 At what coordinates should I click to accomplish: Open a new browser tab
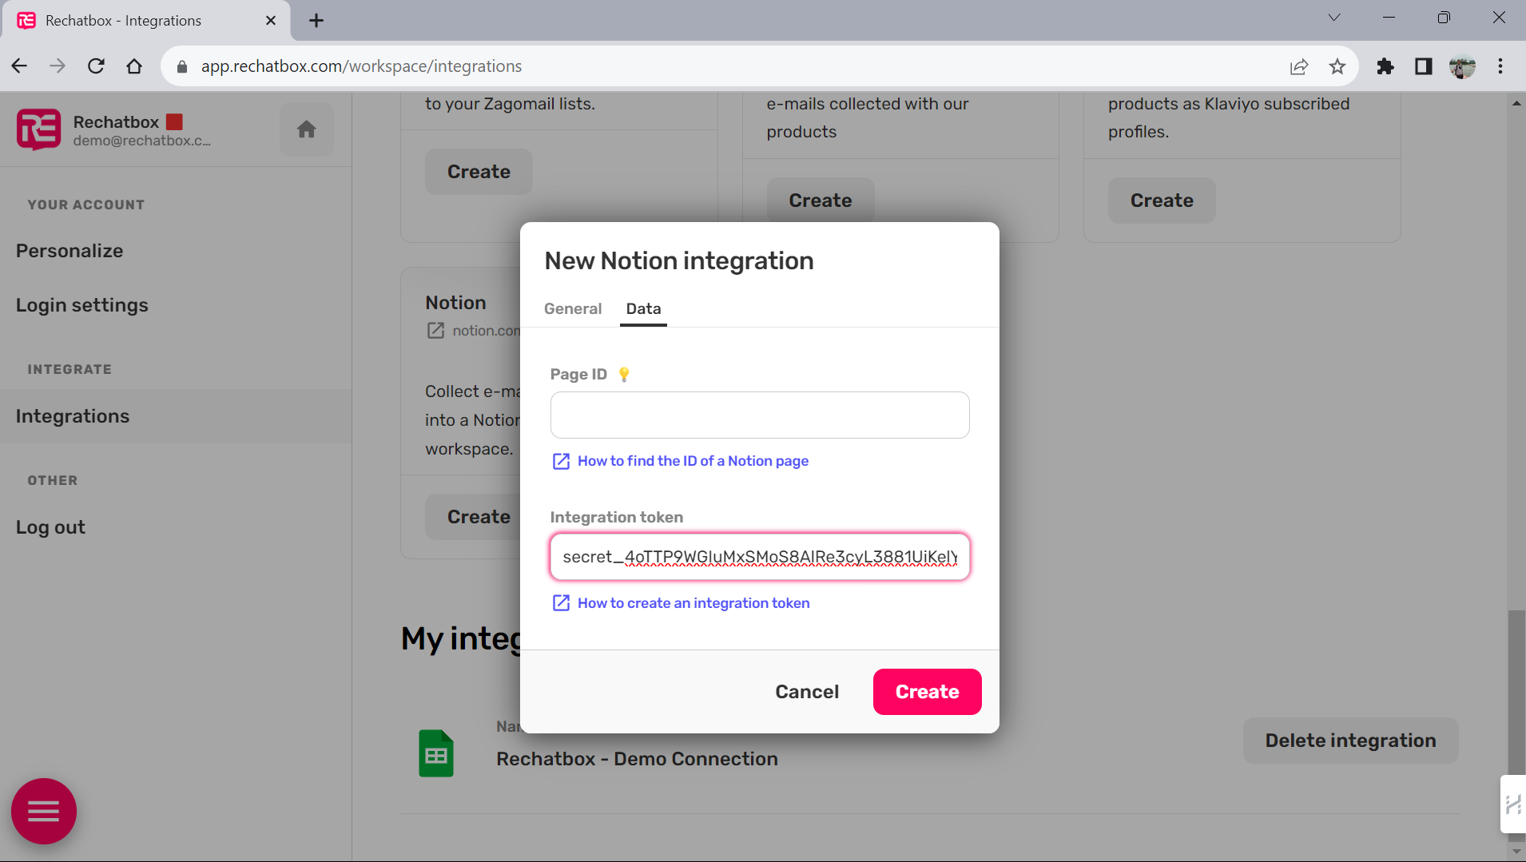tap(316, 21)
